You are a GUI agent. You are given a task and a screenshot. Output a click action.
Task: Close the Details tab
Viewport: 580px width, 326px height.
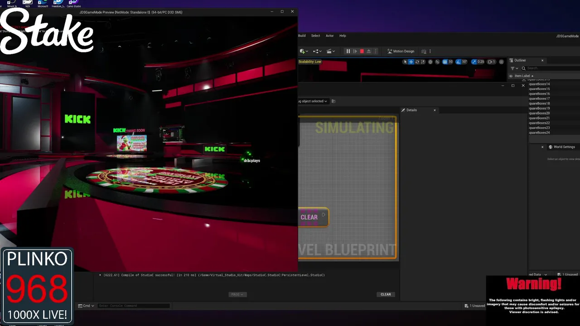435,110
